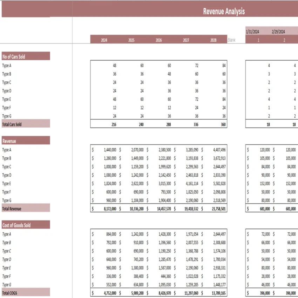The height and width of the screenshot is (298, 298).
Task: Select total COGS cell 5,989,200
Action: [x=137, y=293]
